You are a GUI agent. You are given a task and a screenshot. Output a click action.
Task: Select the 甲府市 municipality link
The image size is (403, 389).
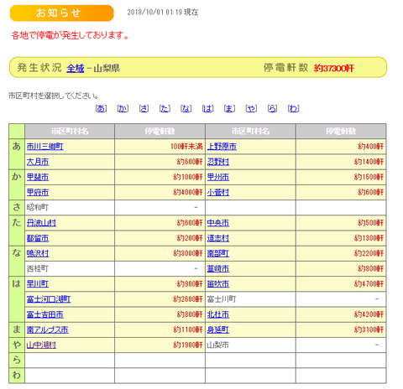pyautogui.click(x=38, y=192)
